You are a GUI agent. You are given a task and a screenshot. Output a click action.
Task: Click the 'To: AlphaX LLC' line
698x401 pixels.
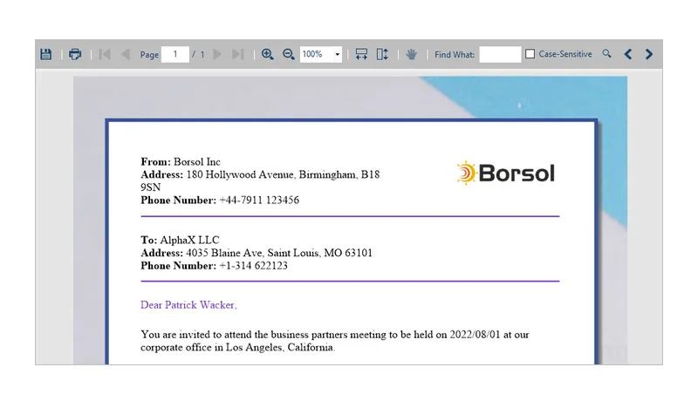tap(180, 240)
